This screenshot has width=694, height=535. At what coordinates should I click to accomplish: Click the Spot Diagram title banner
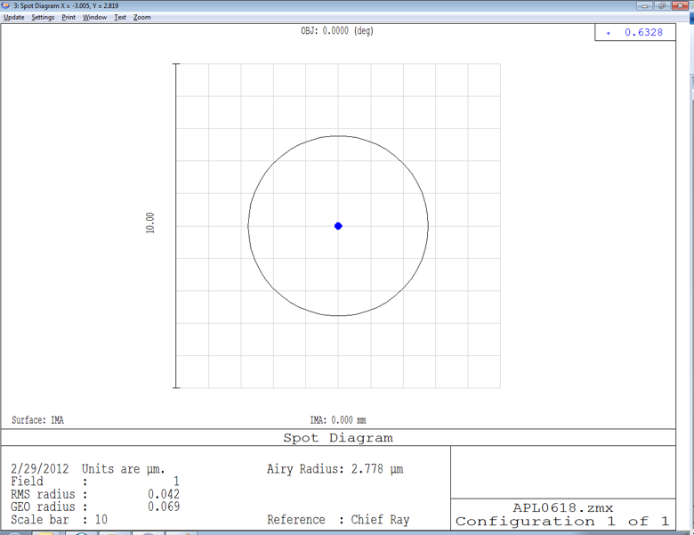tap(337, 438)
